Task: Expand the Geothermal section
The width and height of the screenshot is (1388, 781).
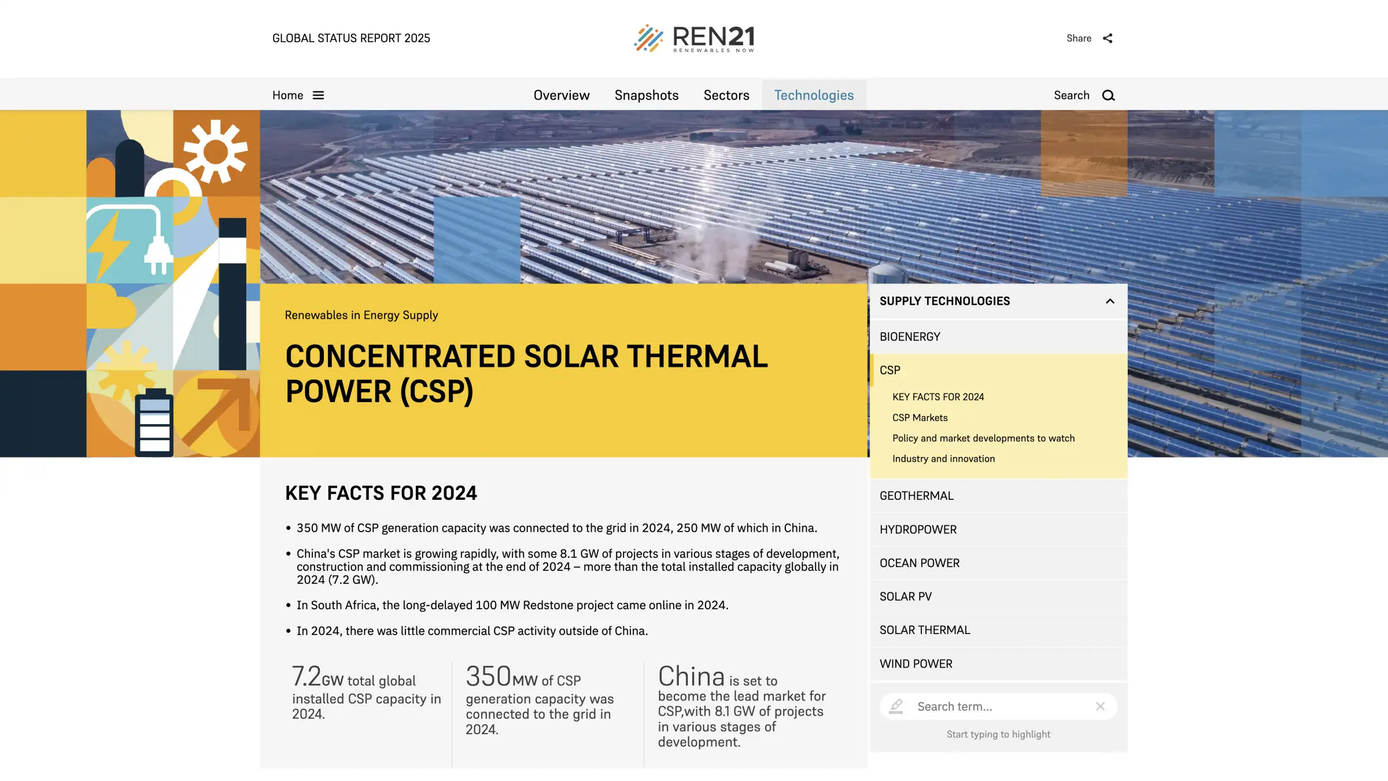Action: coord(917,496)
